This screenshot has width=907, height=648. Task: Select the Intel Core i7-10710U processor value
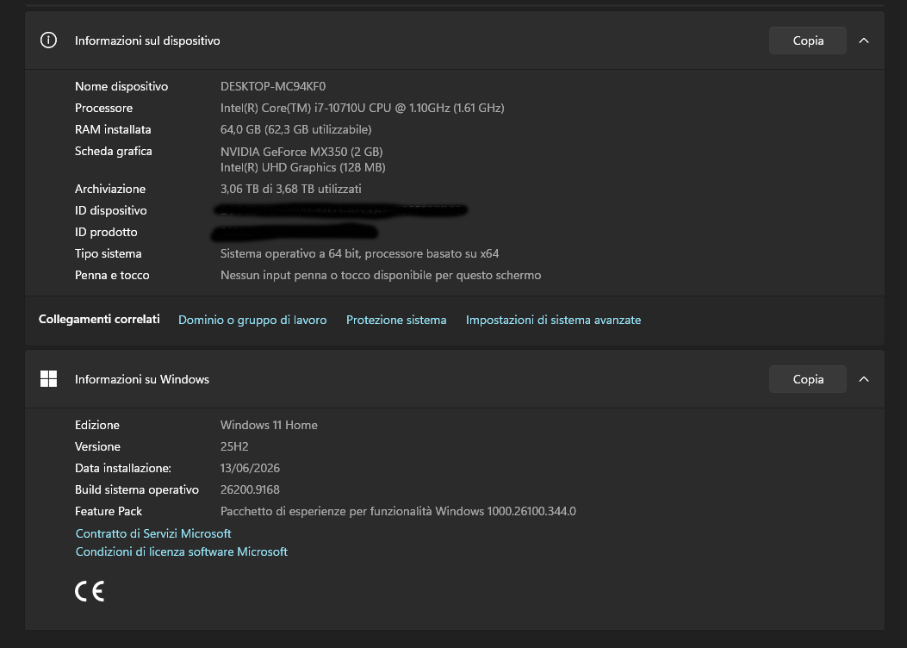(x=362, y=109)
